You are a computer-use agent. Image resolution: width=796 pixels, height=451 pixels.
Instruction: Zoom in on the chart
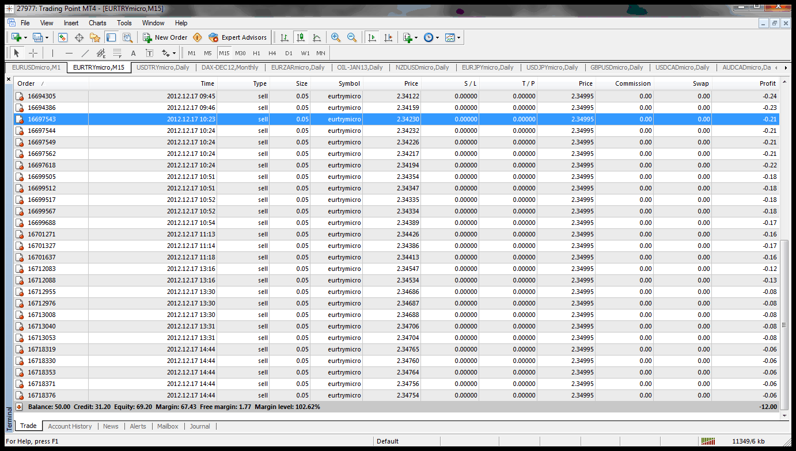pos(336,37)
